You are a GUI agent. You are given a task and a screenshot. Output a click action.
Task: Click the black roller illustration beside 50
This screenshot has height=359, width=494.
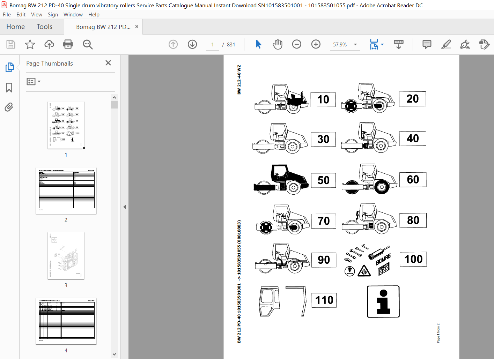281,179
